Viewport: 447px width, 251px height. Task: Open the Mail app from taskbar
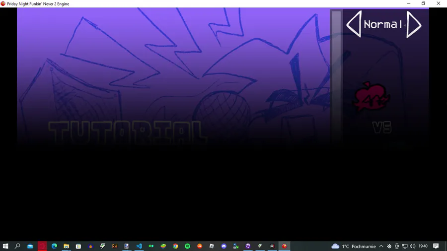click(30, 246)
